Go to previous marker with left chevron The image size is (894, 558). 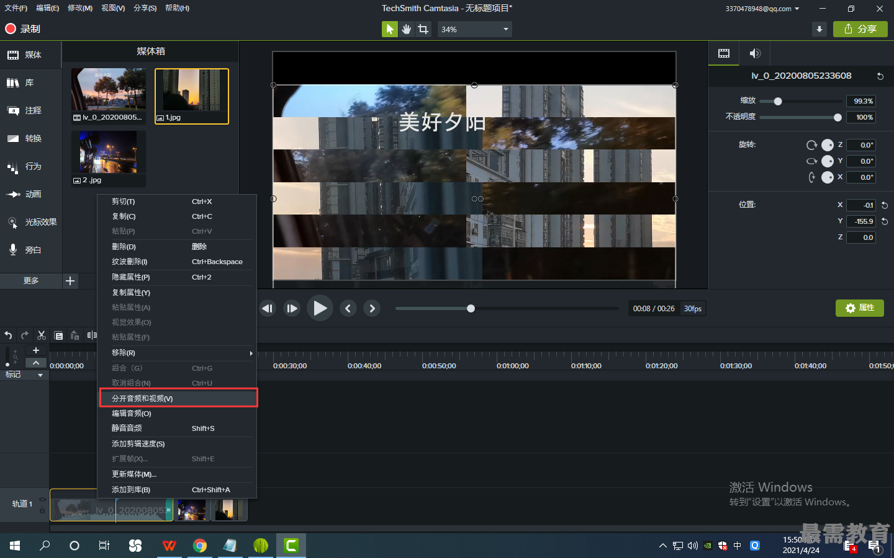pyautogui.click(x=348, y=308)
